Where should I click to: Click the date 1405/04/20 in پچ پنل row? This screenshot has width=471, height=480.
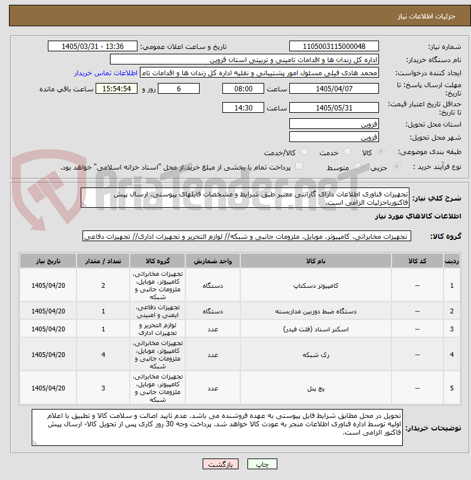click(48, 388)
